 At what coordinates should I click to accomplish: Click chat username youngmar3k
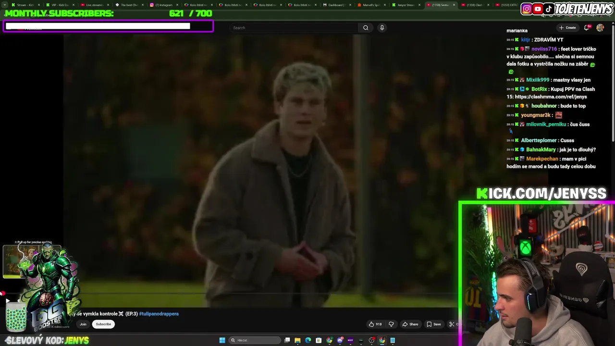[536, 115]
